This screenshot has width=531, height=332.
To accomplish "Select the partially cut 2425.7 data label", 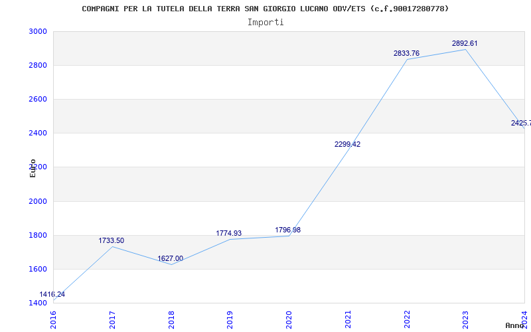I will point(521,123).
